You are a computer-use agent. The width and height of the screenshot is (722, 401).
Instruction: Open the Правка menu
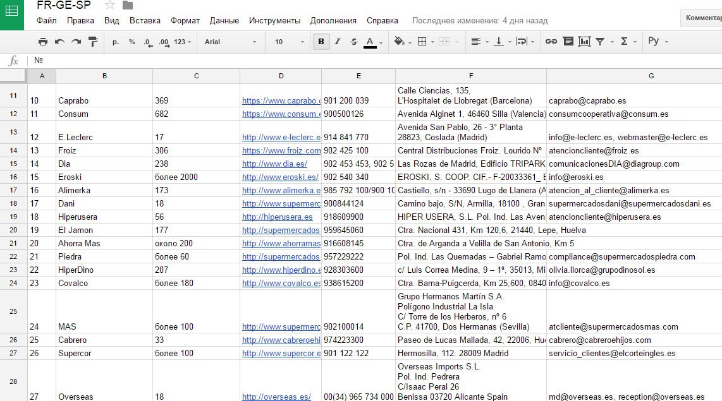point(80,21)
